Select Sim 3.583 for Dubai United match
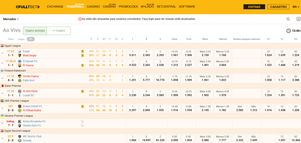Image resolution: width=301 pixels, height=143 pixels. pos(240,108)
